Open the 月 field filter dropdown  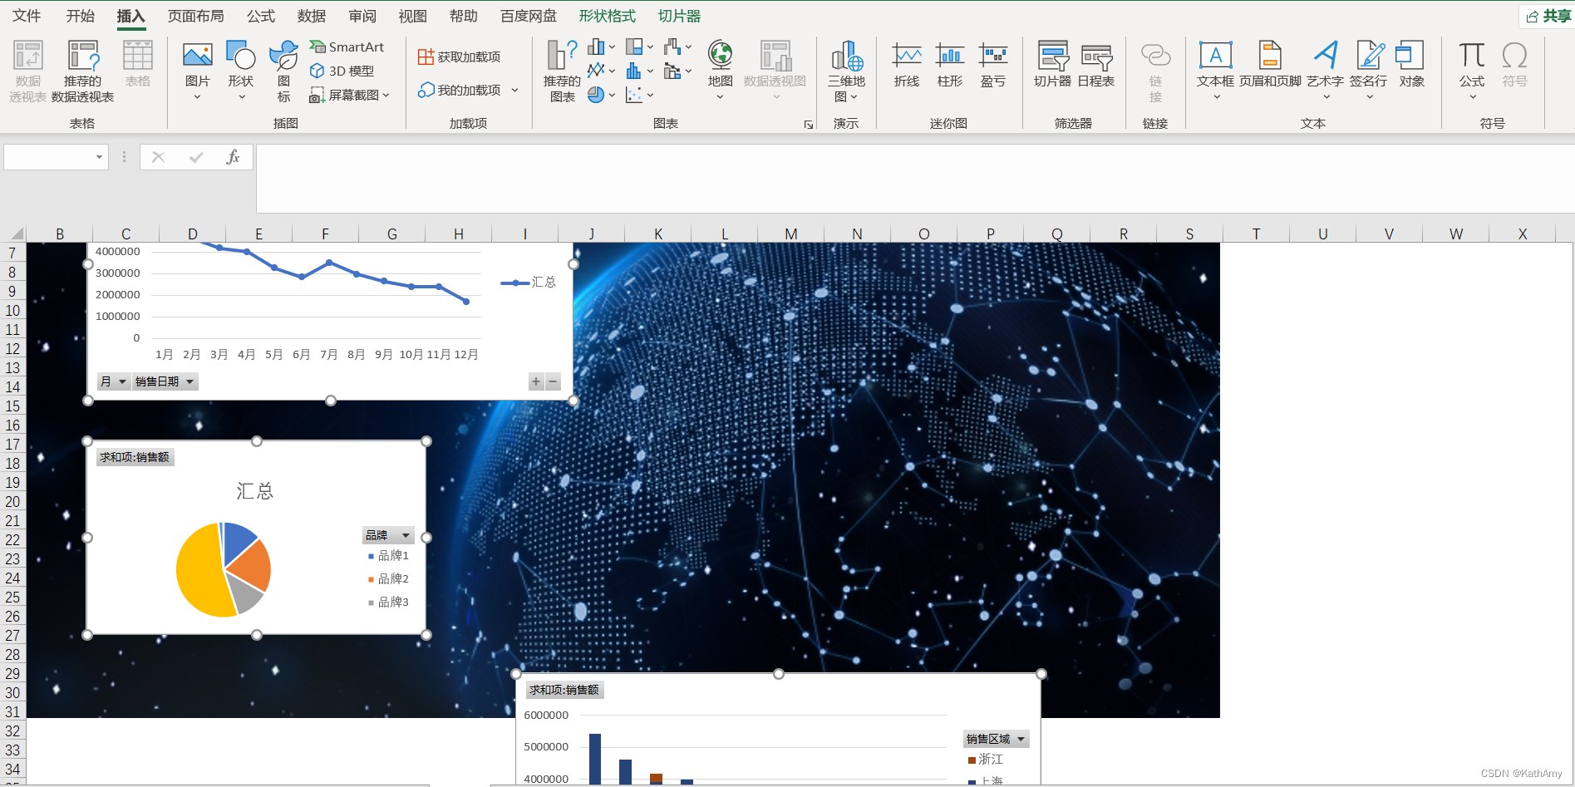pyautogui.click(x=114, y=381)
